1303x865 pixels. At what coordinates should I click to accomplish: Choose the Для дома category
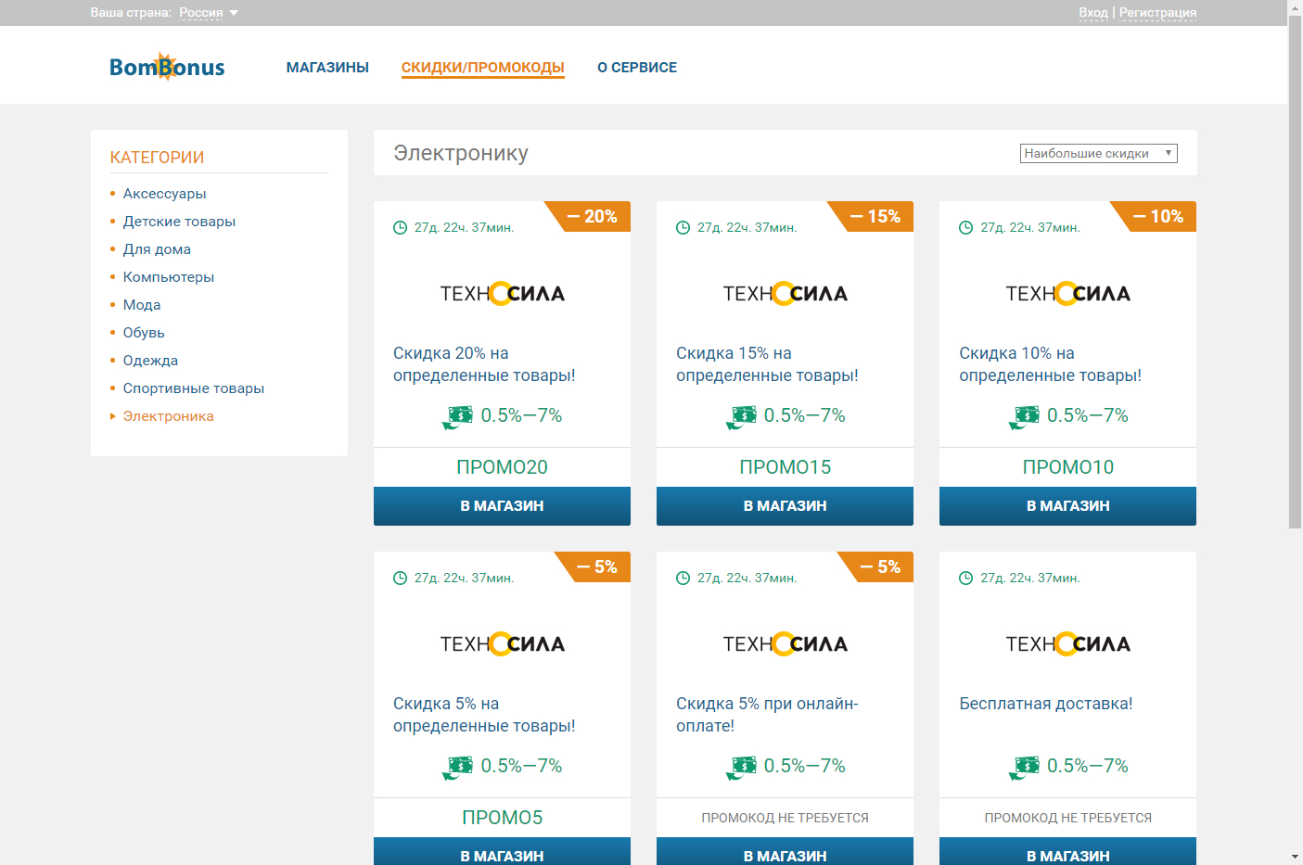coord(157,249)
